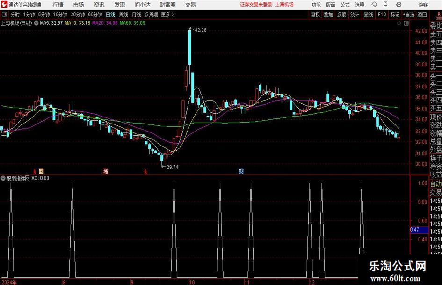Click the month 10 marker on time axis
Image resolution: width=442 pixels, height=285 pixels.
click(192, 282)
